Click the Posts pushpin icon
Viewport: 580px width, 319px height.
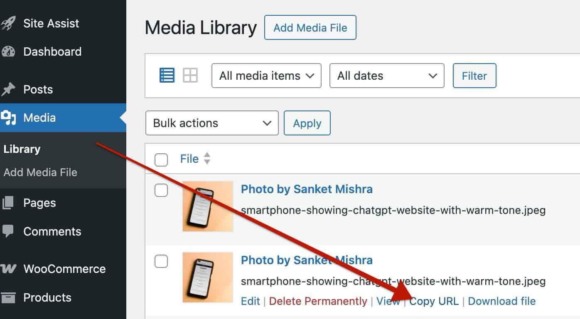tap(8, 89)
